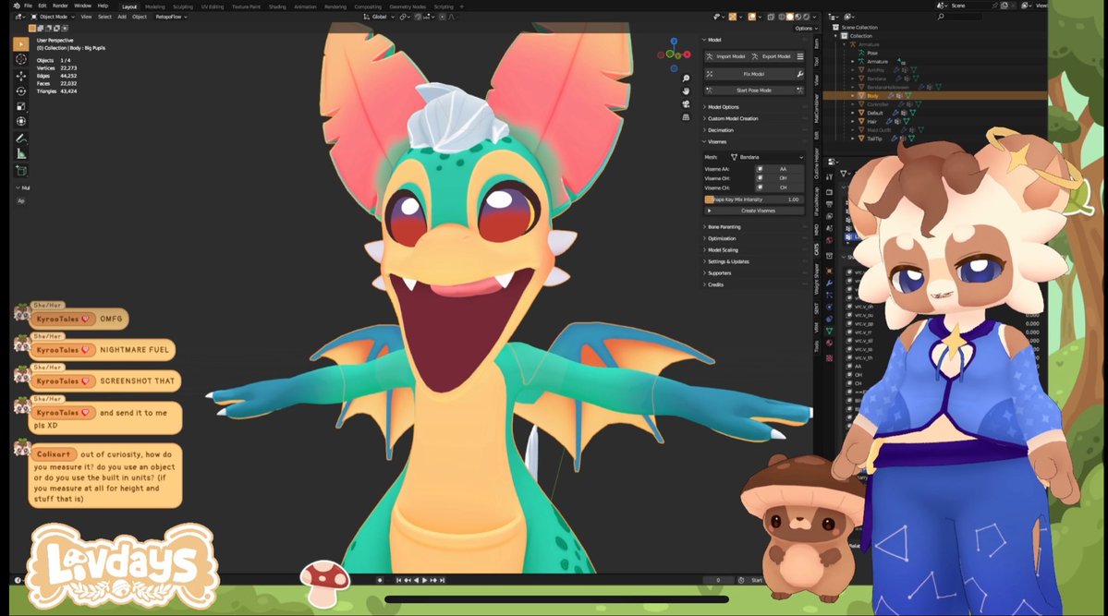Toggle the viewport gizmo display icon
This screenshot has width=1108, height=616.
(733, 17)
